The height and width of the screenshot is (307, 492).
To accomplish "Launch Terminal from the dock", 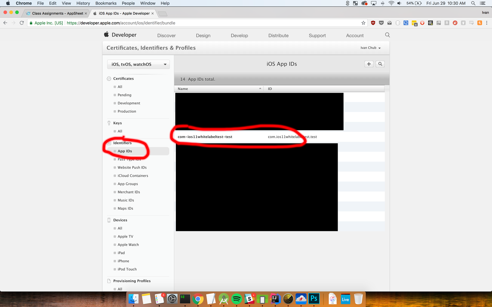I will pyautogui.click(x=185, y=299).
